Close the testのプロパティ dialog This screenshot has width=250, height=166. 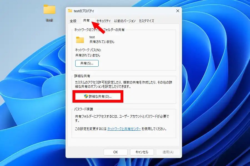[178, 11]
